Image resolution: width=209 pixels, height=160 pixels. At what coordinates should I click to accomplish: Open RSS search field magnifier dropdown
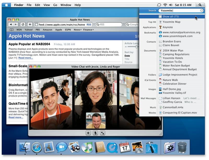coord(98,24)
